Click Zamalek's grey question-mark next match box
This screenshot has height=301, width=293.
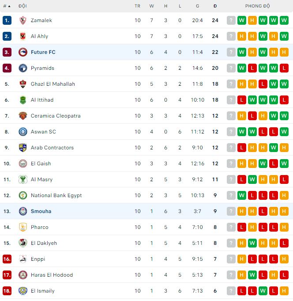[231, 20]
